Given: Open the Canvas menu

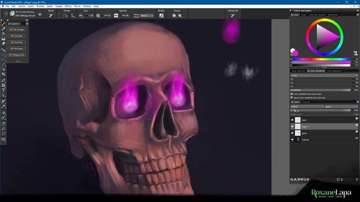Looking at the screenshot, I should [x=21, y=6].
